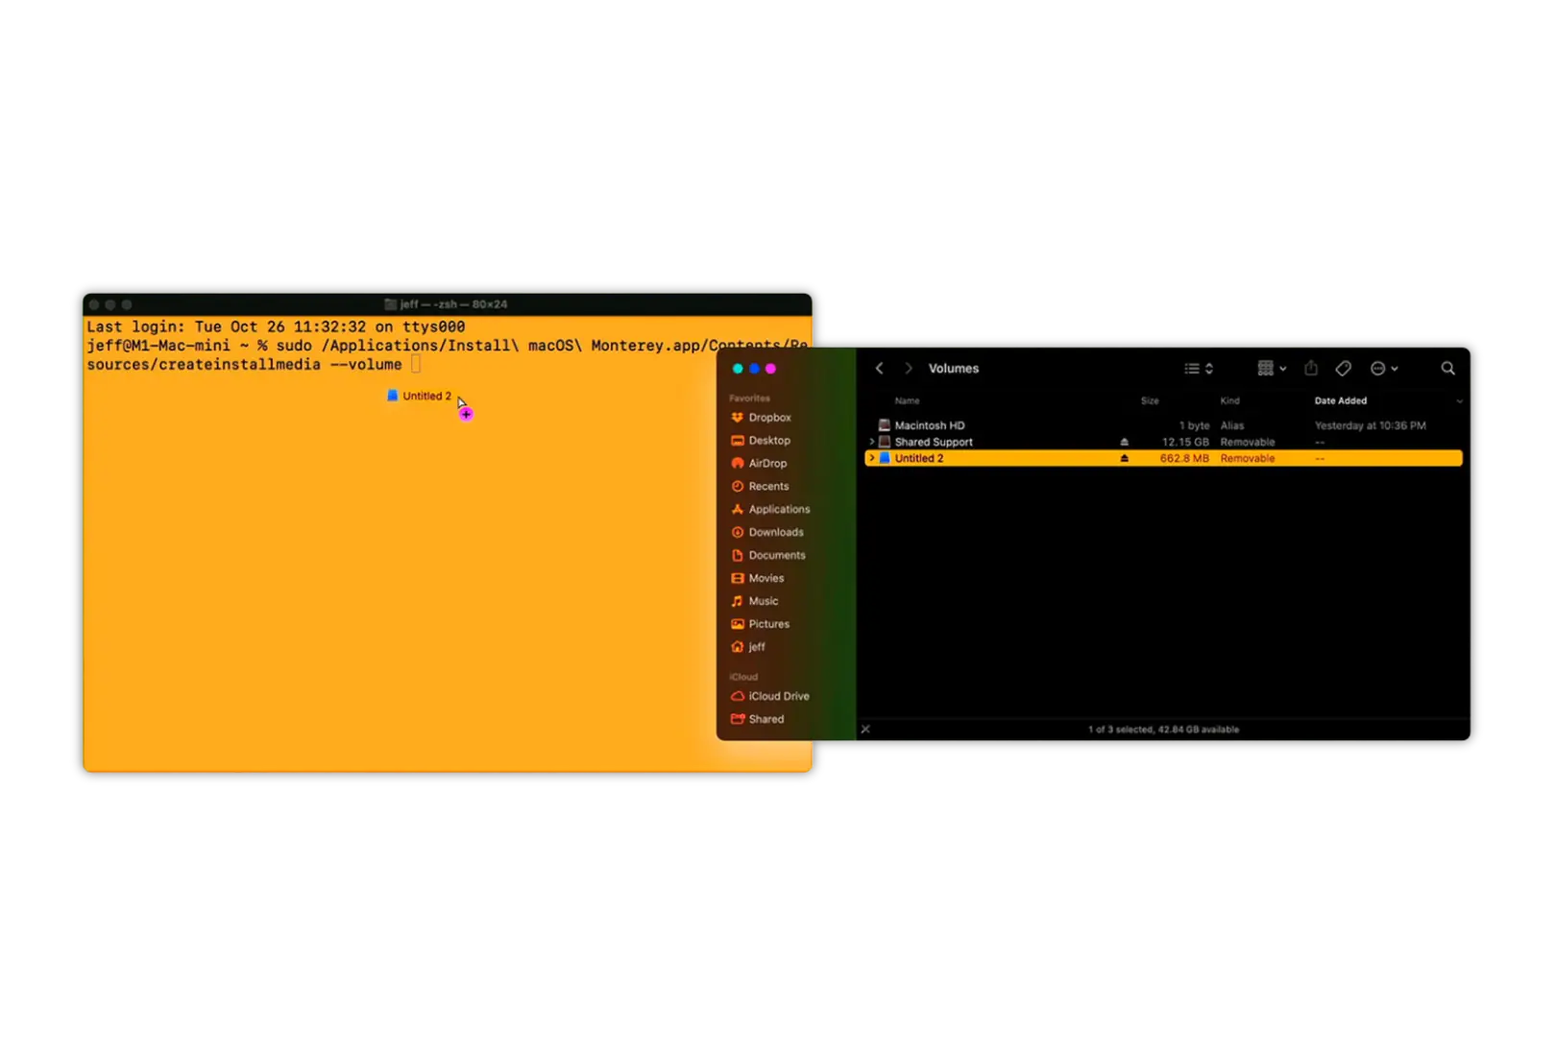Zoom the Finder window with magenta button
Viewport: 1556px width, 1037px height.
click(x=770, y=369)
